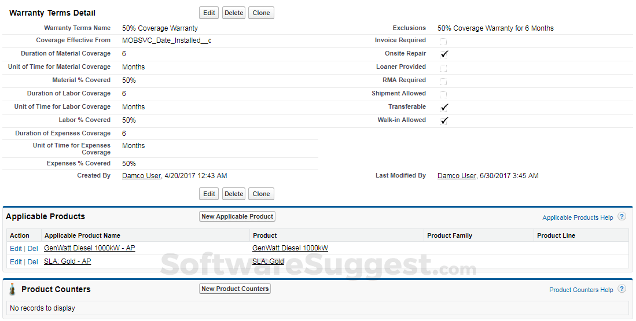Click the Labor % Covered value 50%
This screenshot has width=636, height=321.
pos(129,120)
